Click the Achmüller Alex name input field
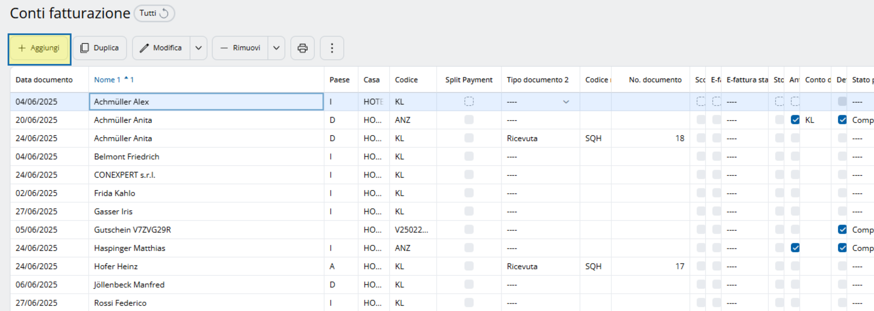Screen dimensions: 874x311 pos(206,102)
